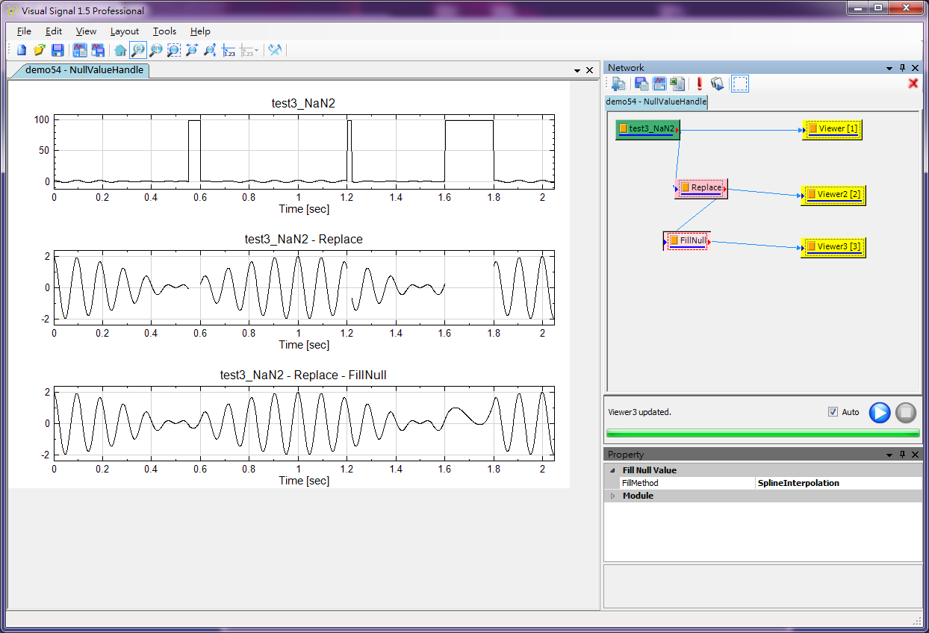Click inside the FillNull bottom plot
This screenshot has width=929, height=633.
point(304,423)
